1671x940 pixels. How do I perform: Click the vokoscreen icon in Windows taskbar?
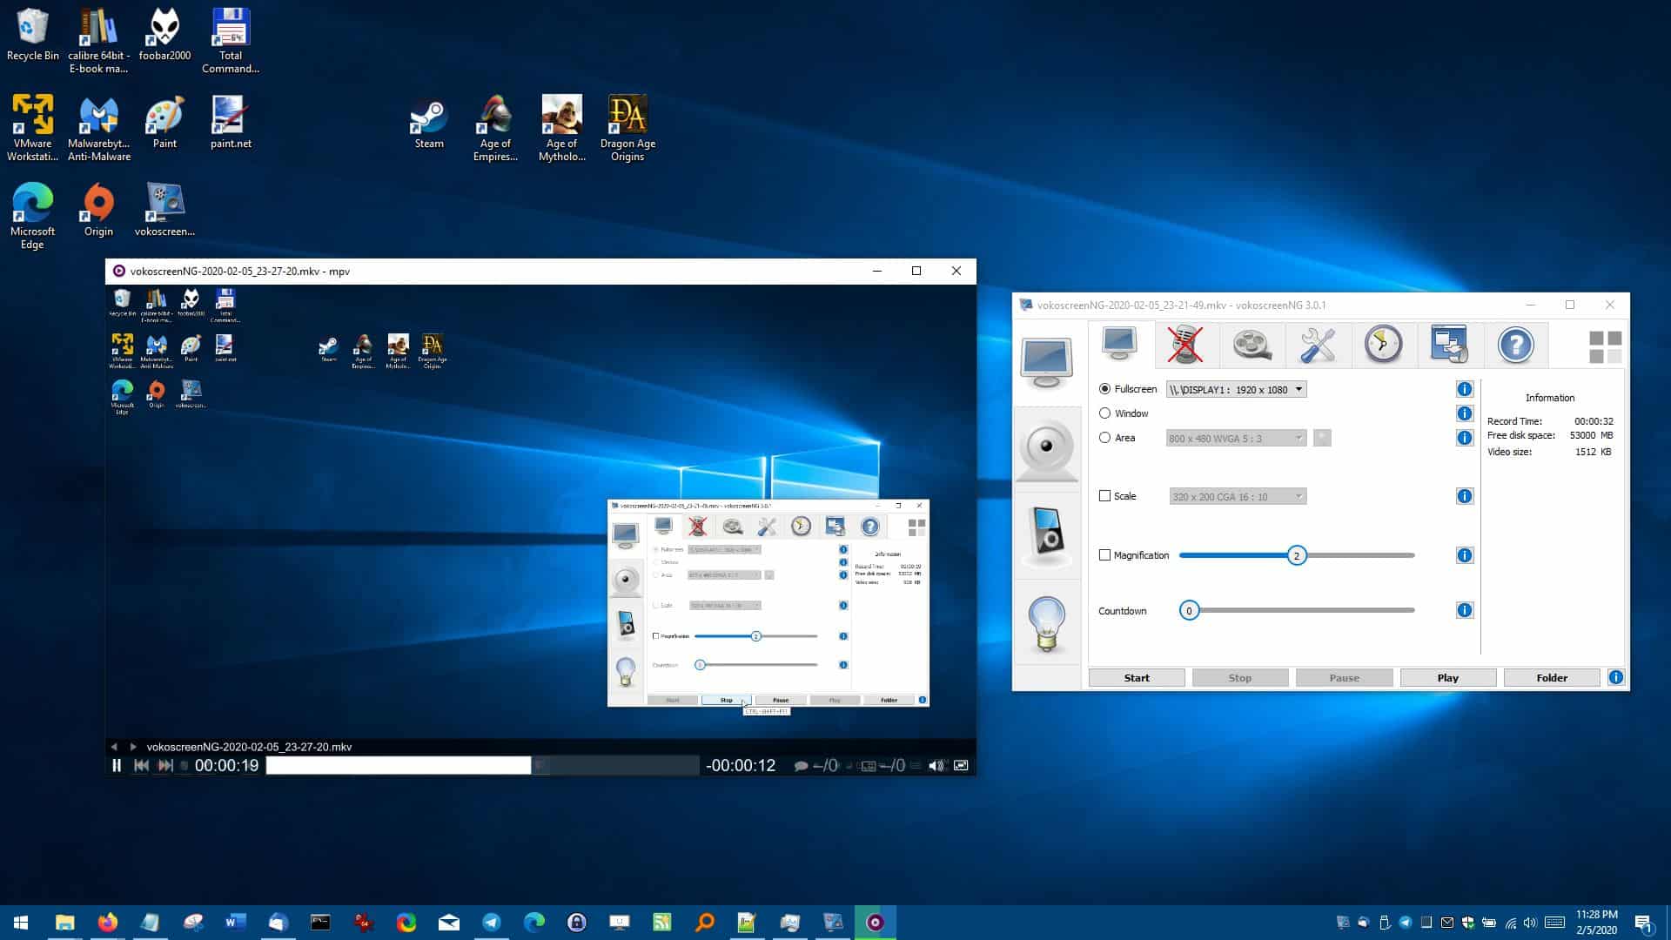[x=875, y=922]
